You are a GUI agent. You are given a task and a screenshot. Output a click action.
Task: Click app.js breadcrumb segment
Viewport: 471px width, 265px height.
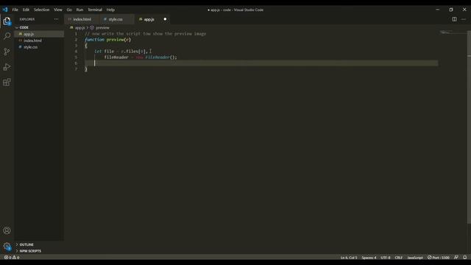pyautogui.click(x=79, y=28)
